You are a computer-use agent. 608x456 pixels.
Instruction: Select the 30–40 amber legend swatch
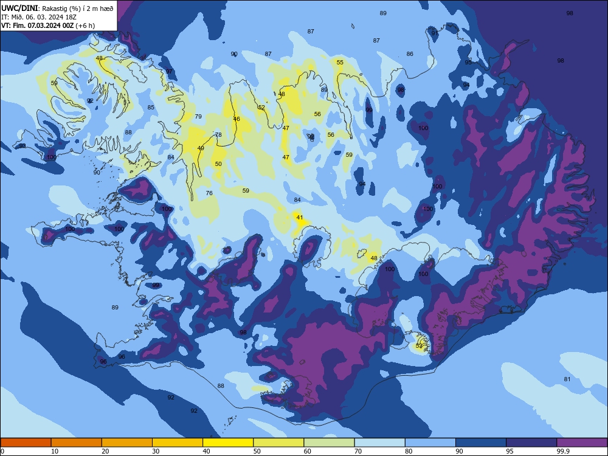pyautogui.click(x=178, y=443)
